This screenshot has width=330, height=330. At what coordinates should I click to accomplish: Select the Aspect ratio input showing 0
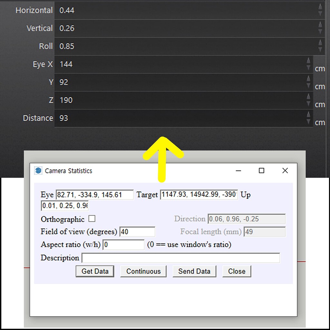pos(123,245)
